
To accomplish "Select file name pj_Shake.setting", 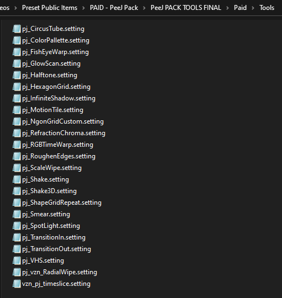I will pyautogui.click(x=45, y=179).
